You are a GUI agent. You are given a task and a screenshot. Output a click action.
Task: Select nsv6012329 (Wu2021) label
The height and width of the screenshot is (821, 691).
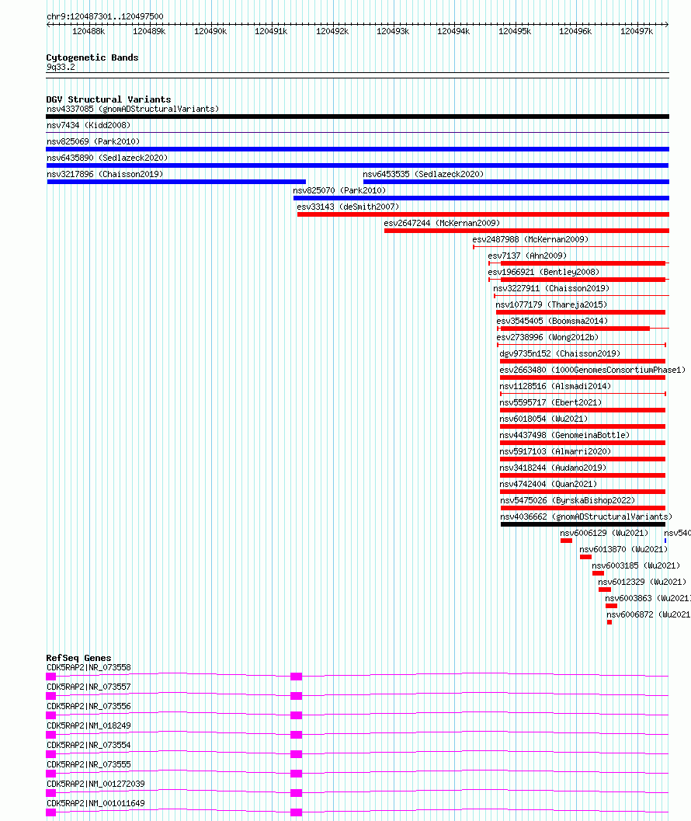642,581
